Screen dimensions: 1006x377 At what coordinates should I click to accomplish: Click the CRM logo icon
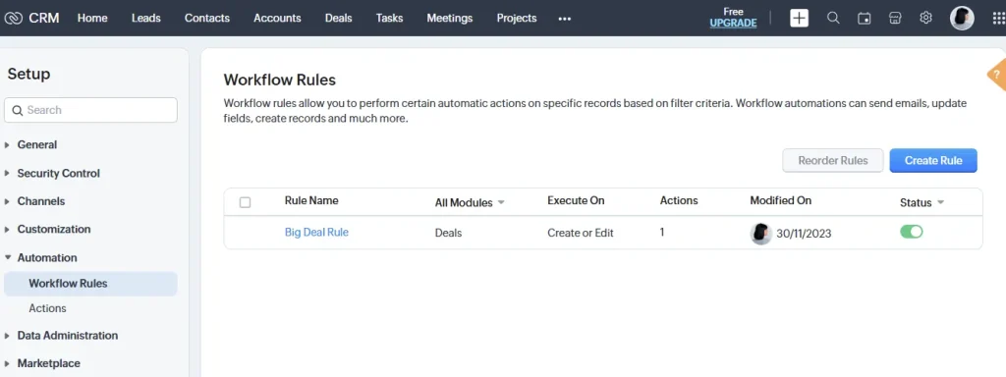[x=13, y=18]
